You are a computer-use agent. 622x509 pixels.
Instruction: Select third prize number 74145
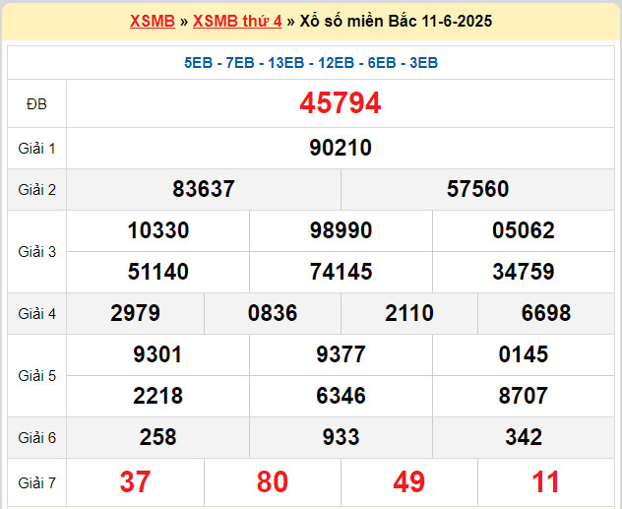pos(341,272)
